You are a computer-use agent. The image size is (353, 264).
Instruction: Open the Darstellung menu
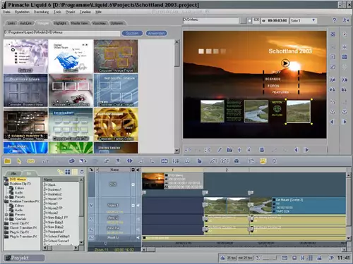tap(41, 12)
